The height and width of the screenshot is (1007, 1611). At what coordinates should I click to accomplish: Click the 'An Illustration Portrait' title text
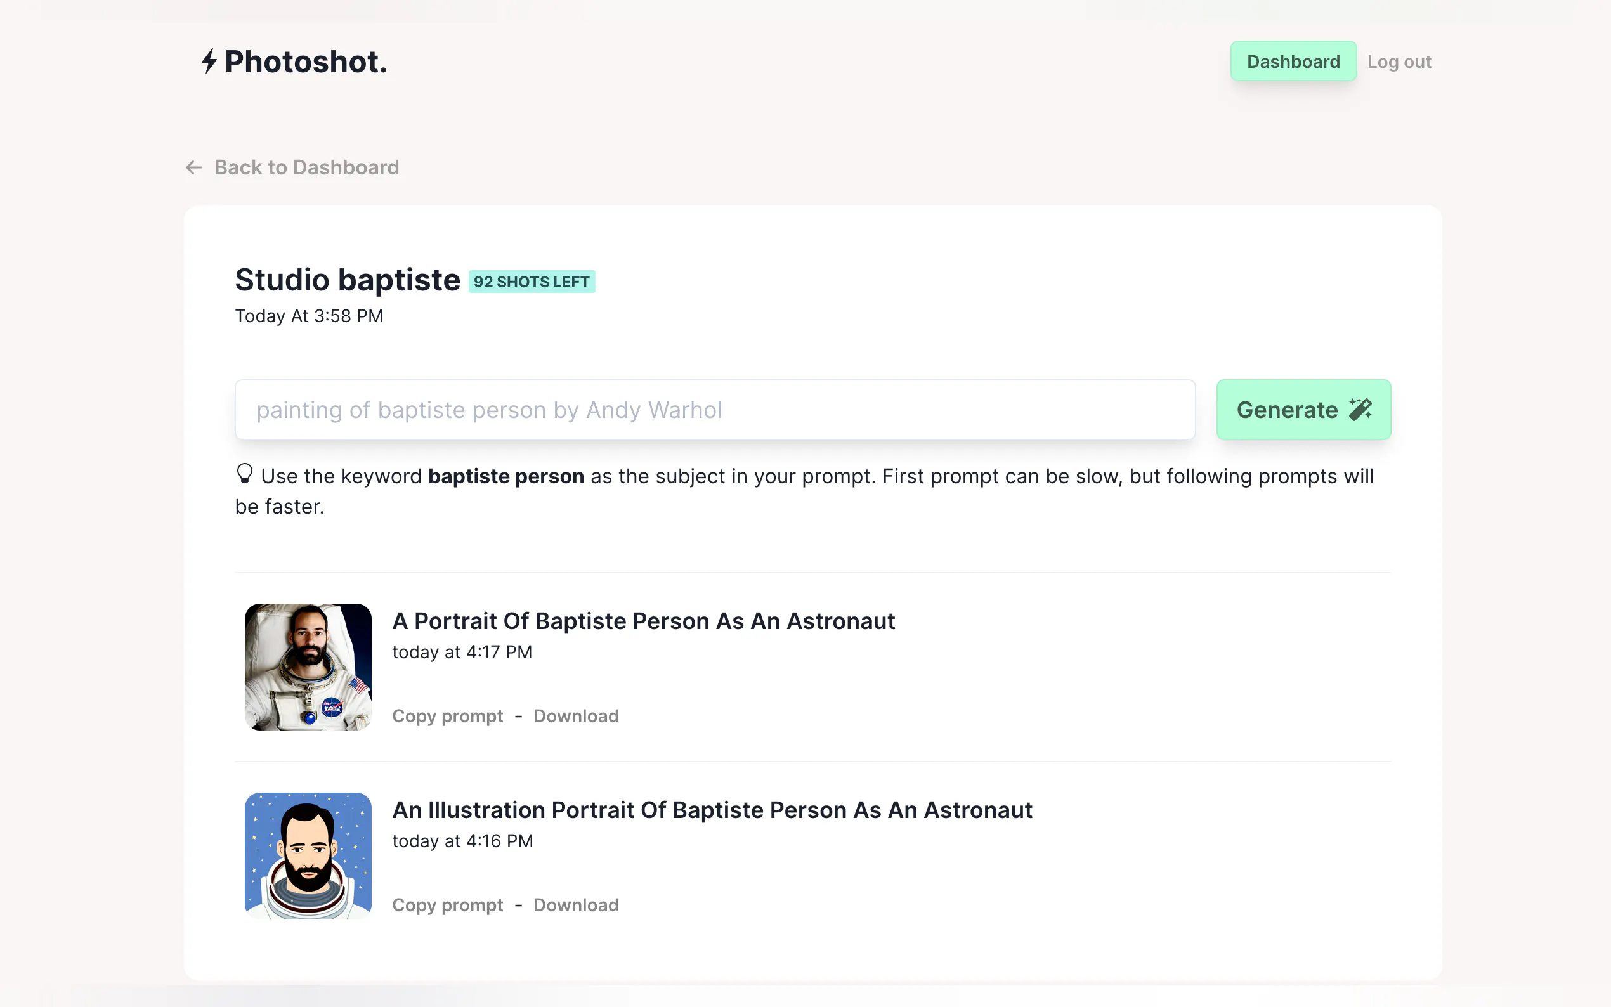pos(712,810)
